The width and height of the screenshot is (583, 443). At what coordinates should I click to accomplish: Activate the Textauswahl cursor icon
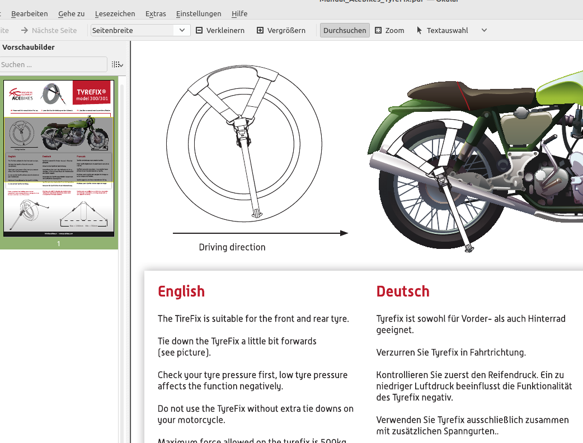tap(420, 30)
